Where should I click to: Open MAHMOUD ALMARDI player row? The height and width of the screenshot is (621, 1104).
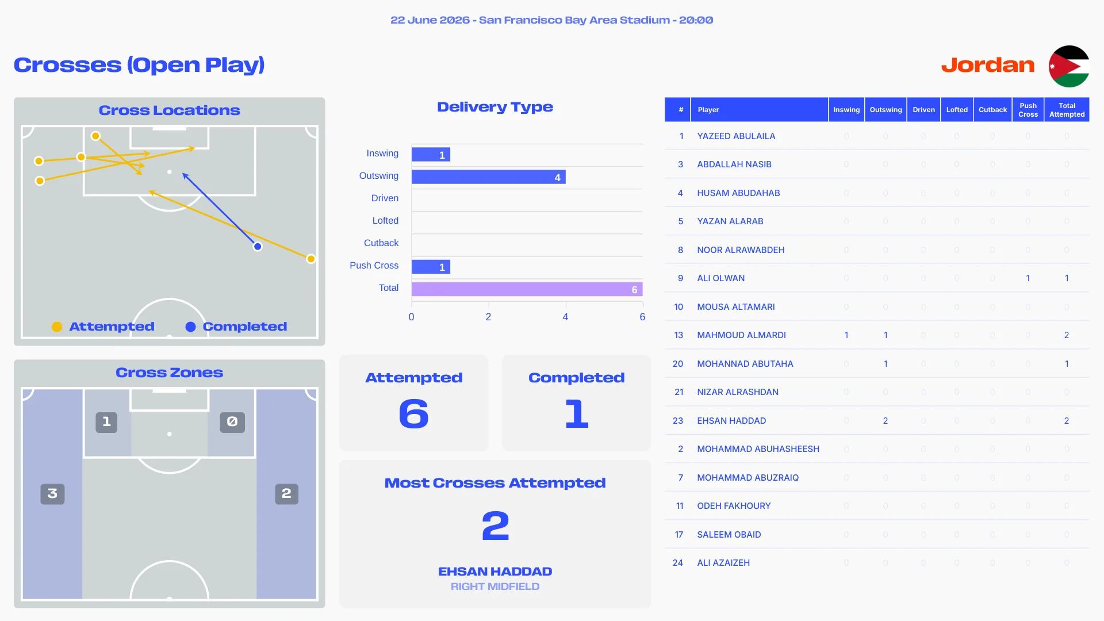[x=877, y=335]
